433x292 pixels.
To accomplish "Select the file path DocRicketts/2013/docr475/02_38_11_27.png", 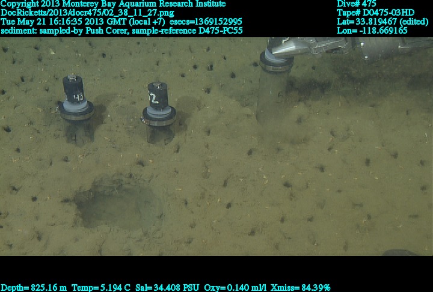I will [88, 13].
